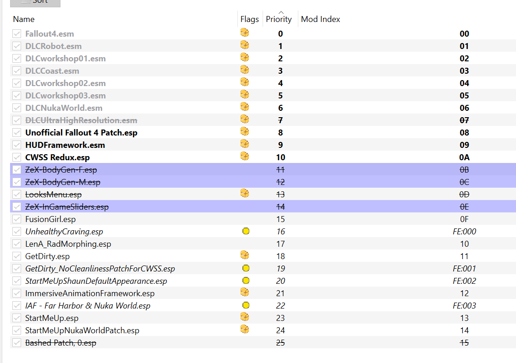Click the Sort button
The image size is (516, 363).
click(35, 2)
